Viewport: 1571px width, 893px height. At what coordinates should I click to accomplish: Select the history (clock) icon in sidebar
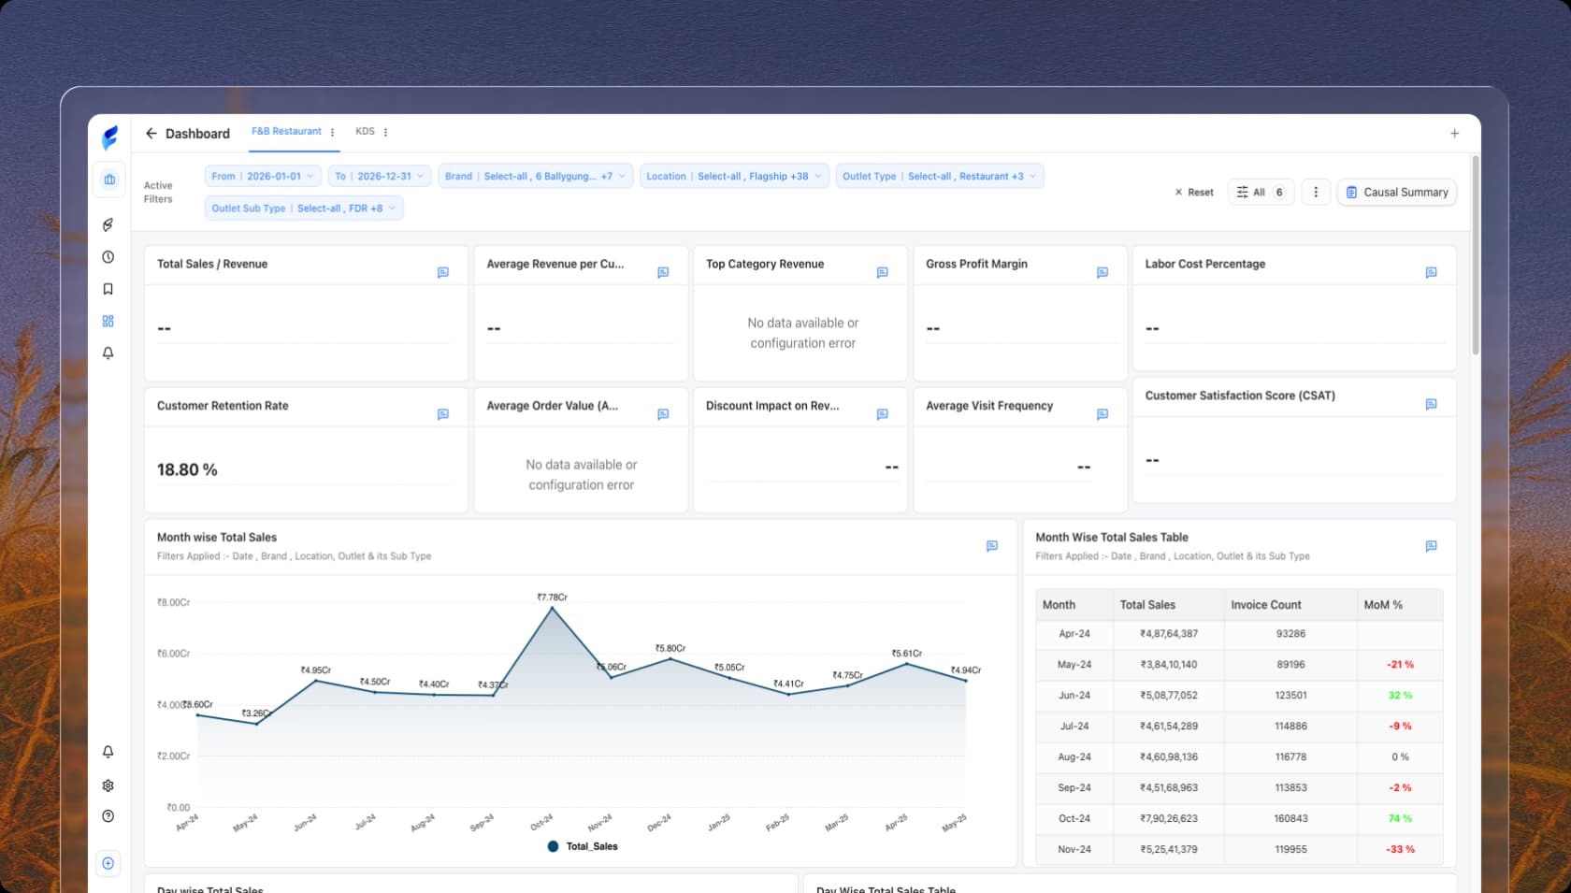tap(108, 256)
